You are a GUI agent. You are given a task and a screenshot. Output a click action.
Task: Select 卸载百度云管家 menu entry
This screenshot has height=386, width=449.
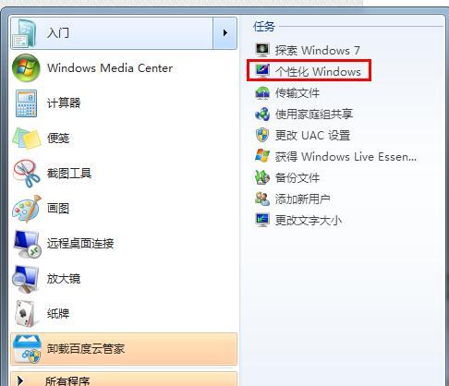pos(124,349)
